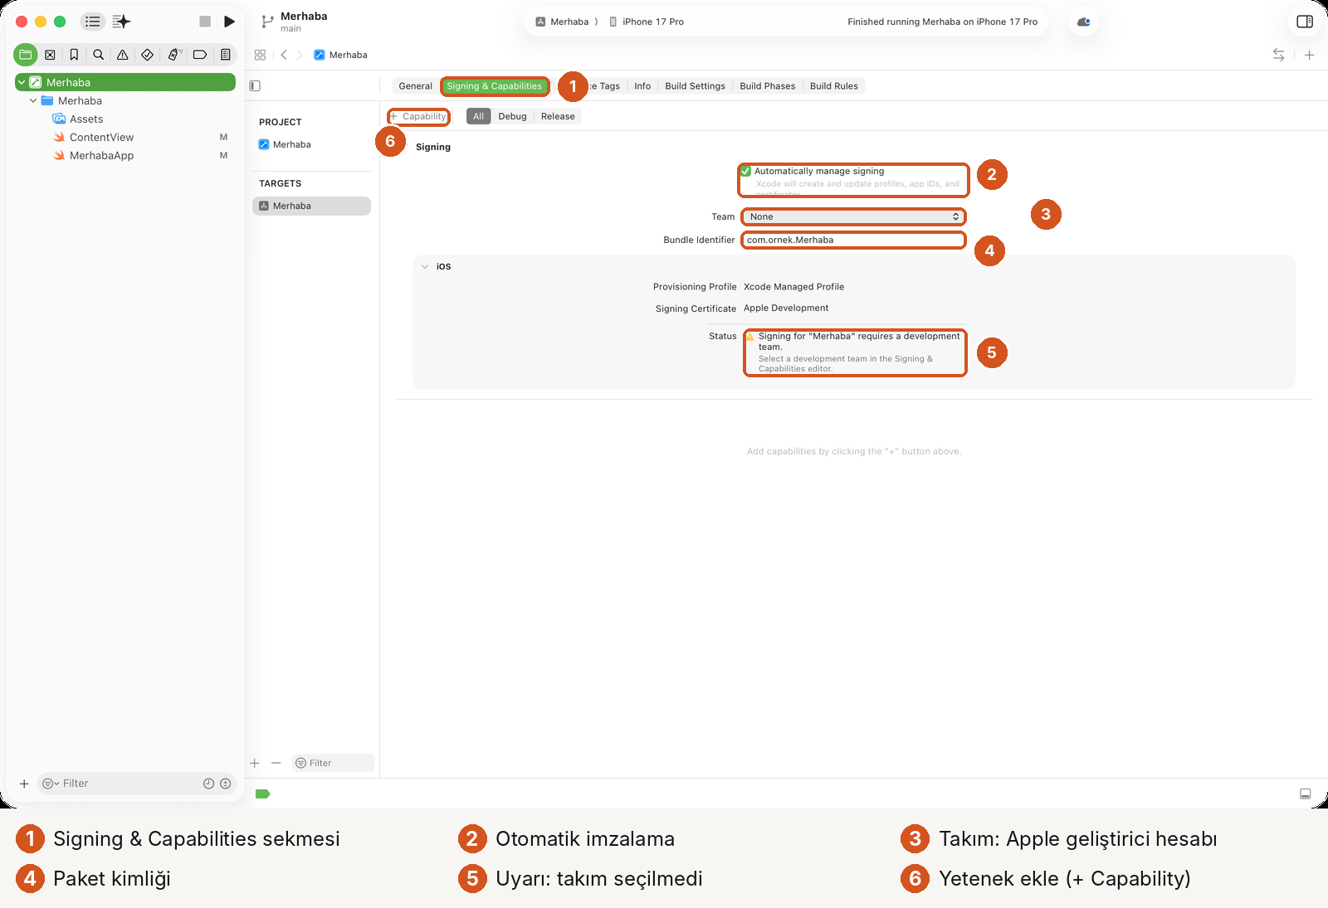Viewport: 1328px width, 908px height.
Task: Toggle the inspector panel icon at top right
Action: pos(1305,22)
